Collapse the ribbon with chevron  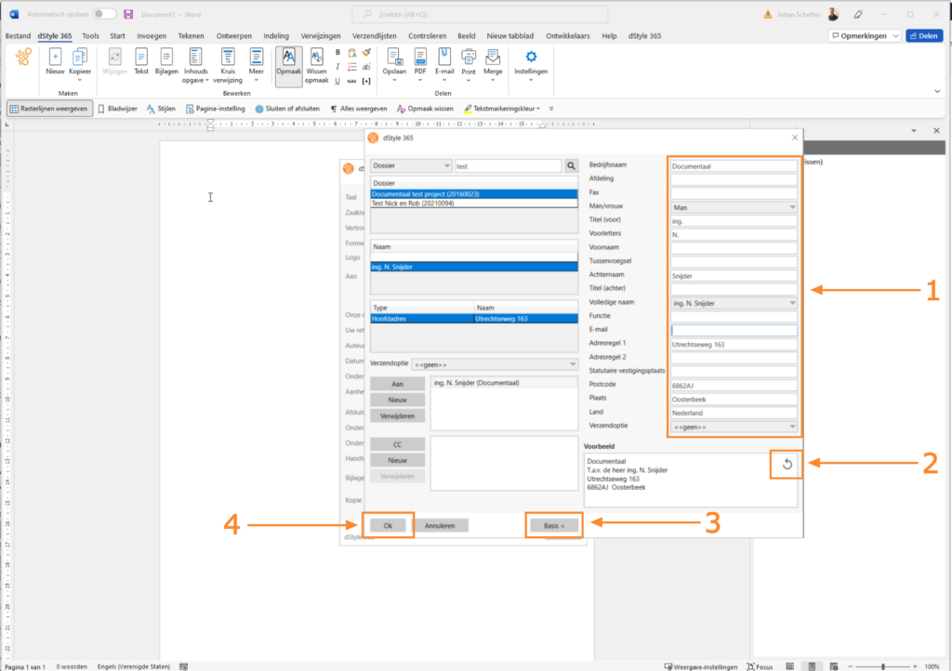coord(937,92)
